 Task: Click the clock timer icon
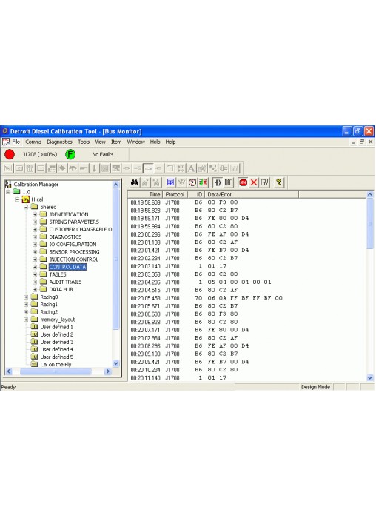[x=192, y=182]
